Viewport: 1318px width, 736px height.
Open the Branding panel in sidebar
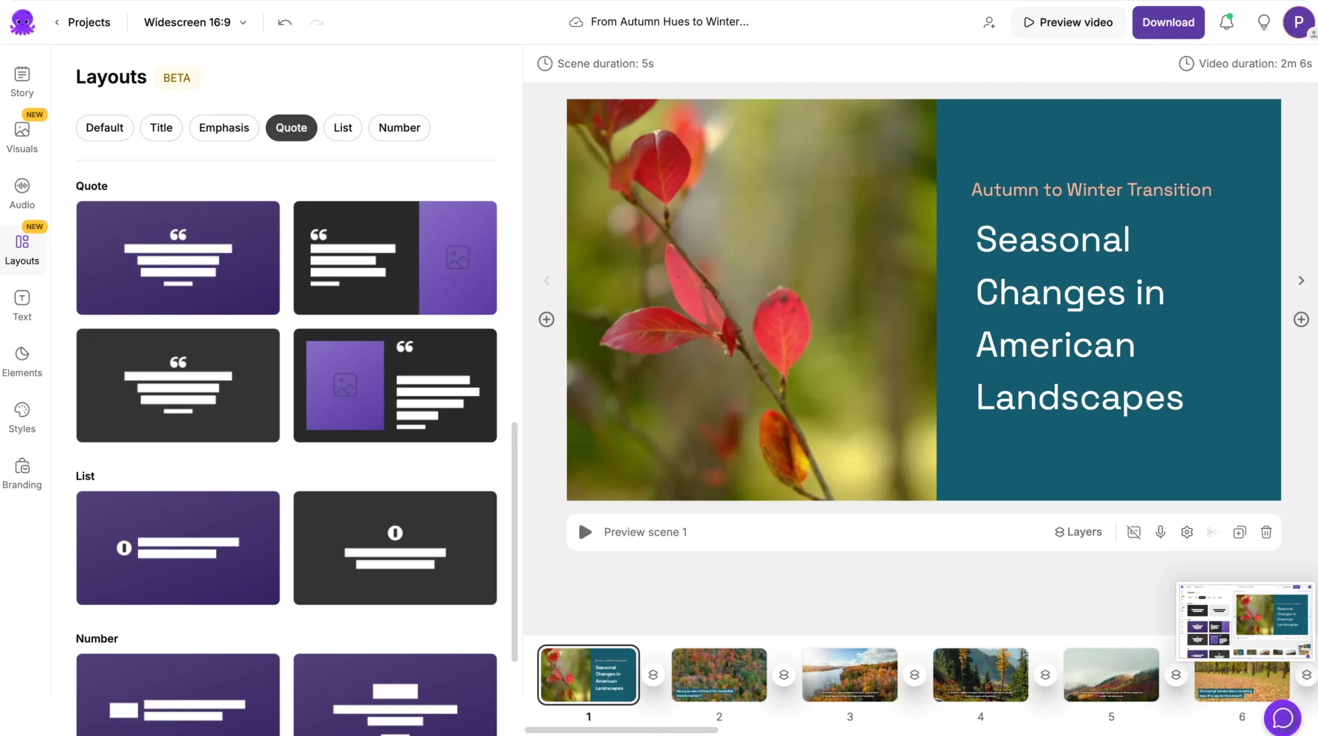click(x=22, y=474)
